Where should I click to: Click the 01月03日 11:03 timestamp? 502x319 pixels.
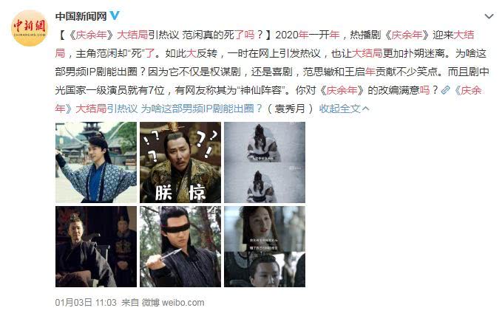(x=86, y=302)
